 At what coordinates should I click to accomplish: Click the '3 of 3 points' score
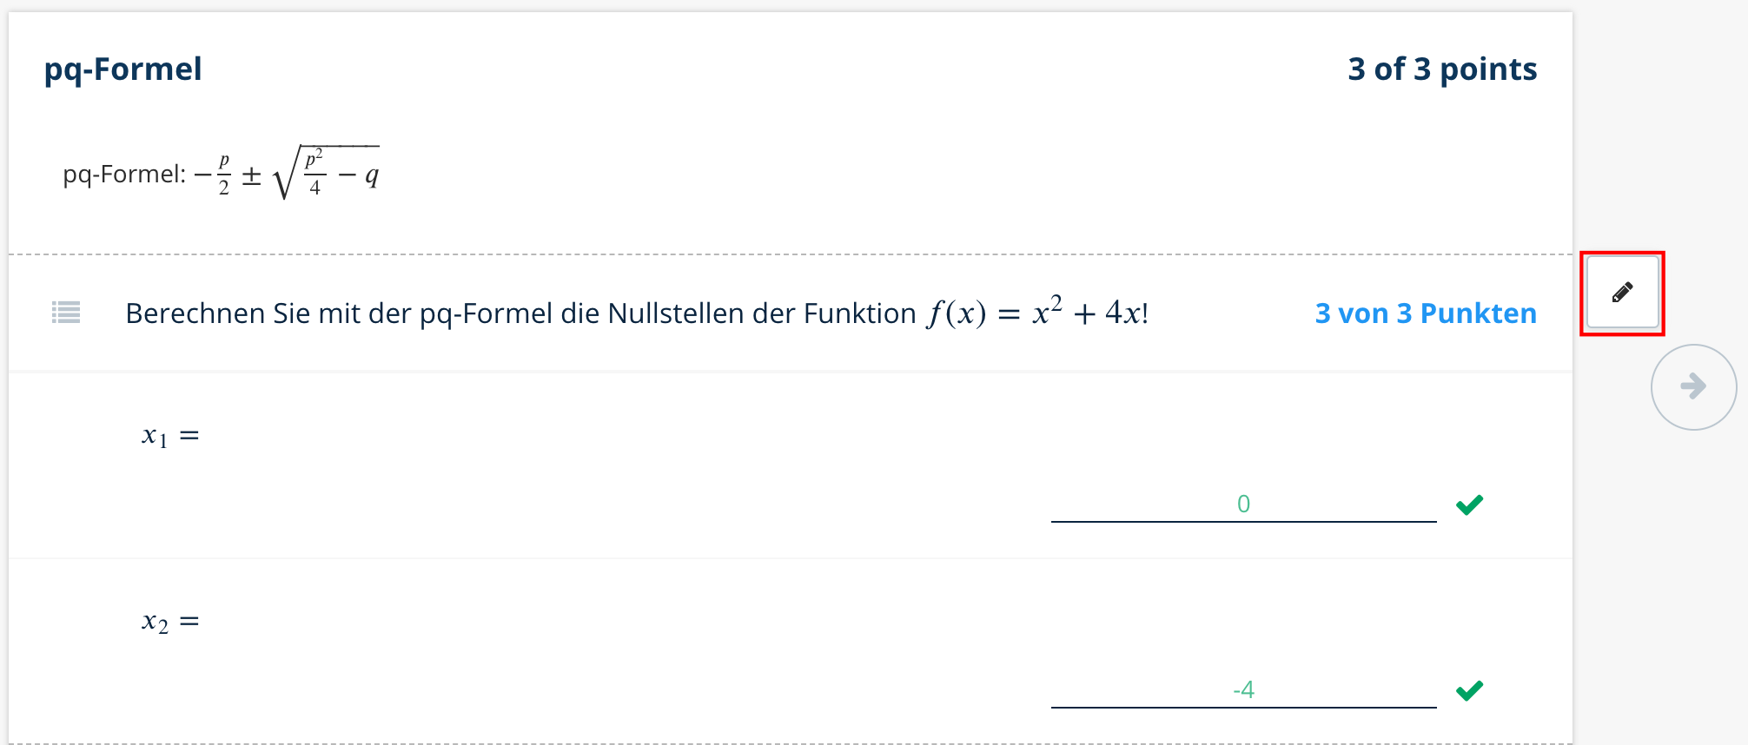[x=1442, y=69]
